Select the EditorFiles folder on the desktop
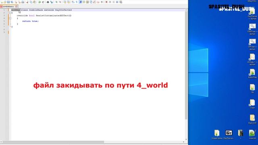 252,73
